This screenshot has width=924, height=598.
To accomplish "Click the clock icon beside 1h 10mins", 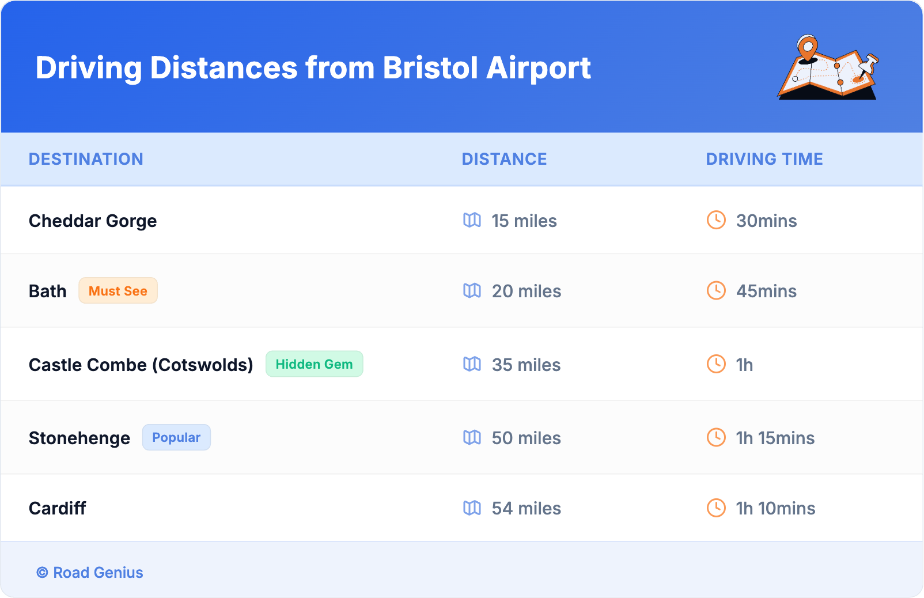I will pyautogui.click(x=716, y=508).
